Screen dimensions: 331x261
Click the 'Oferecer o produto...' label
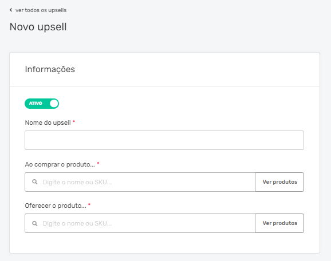point(56,205)
